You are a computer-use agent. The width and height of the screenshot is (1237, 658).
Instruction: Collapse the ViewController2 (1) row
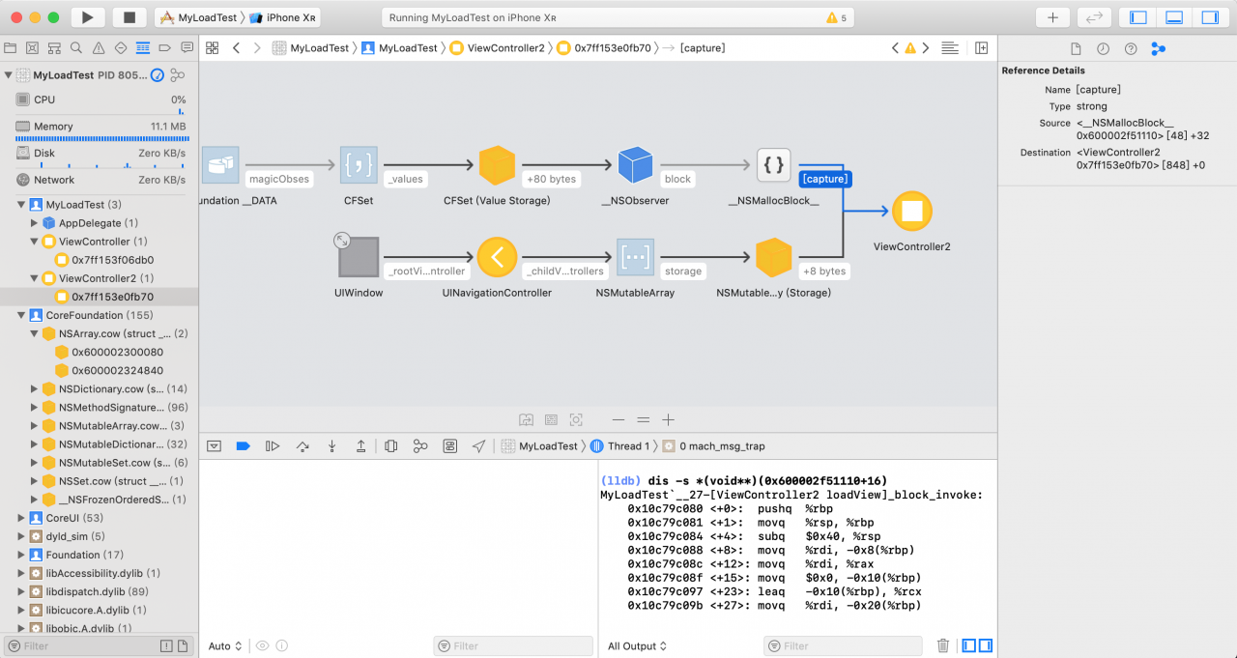coord(35,278)
